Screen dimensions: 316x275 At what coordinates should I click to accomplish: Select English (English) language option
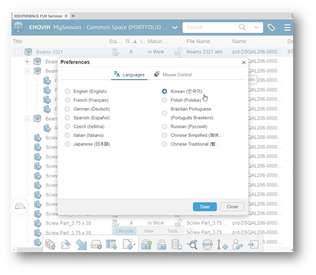68,91
